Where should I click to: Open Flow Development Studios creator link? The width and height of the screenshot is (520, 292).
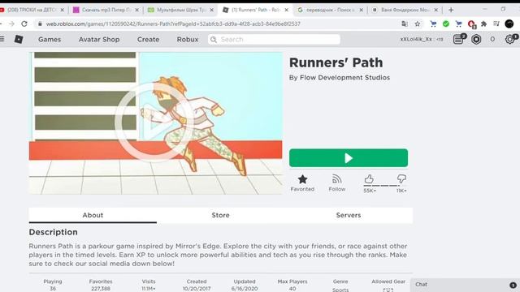[344, 78]
